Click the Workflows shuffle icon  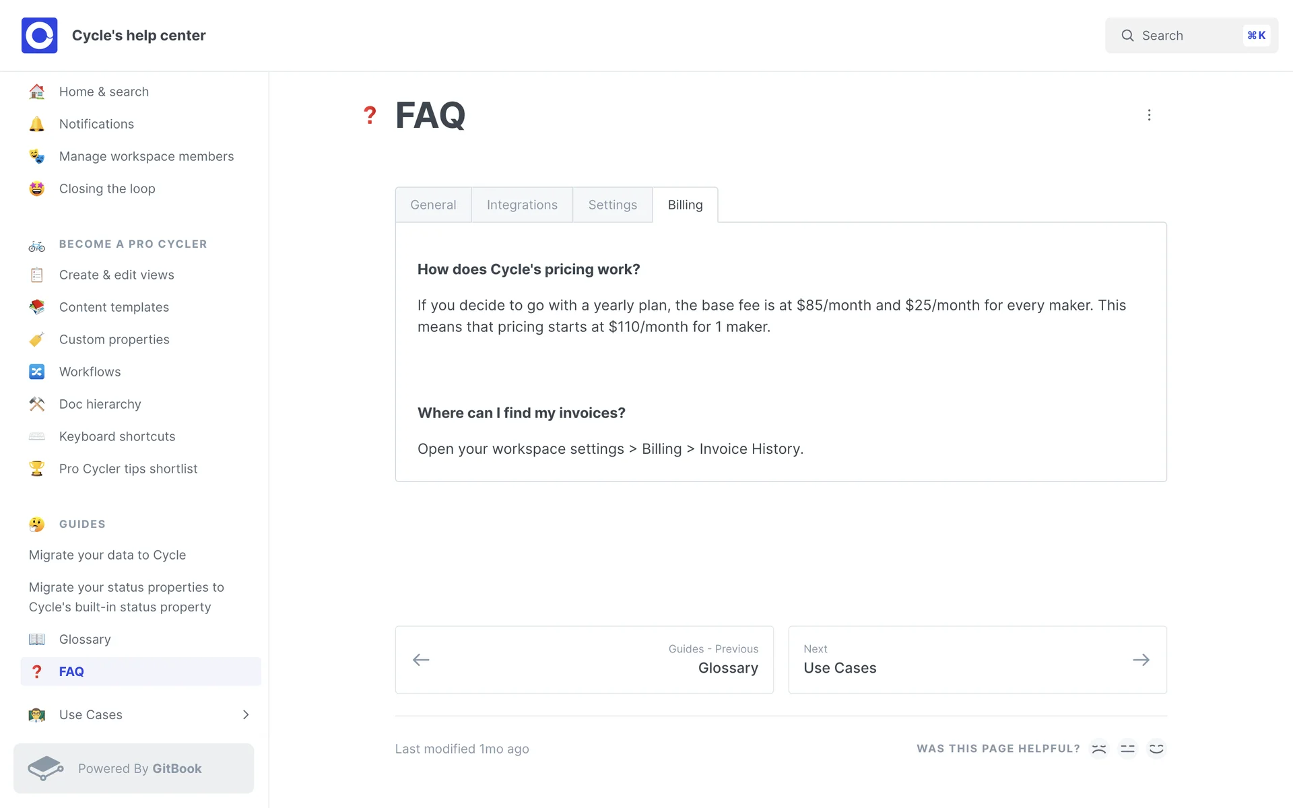[x=36, y=372]
